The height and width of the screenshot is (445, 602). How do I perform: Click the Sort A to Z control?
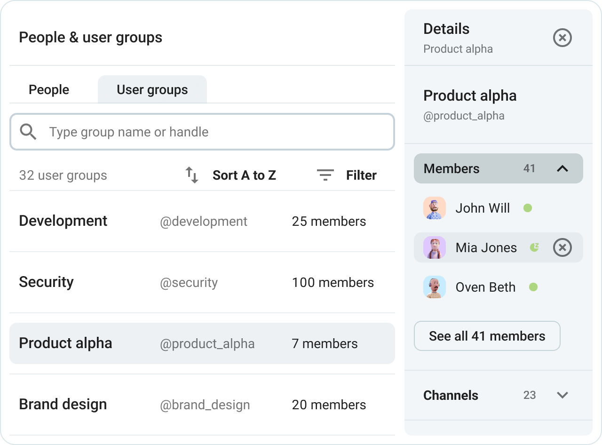pos(244,175)
